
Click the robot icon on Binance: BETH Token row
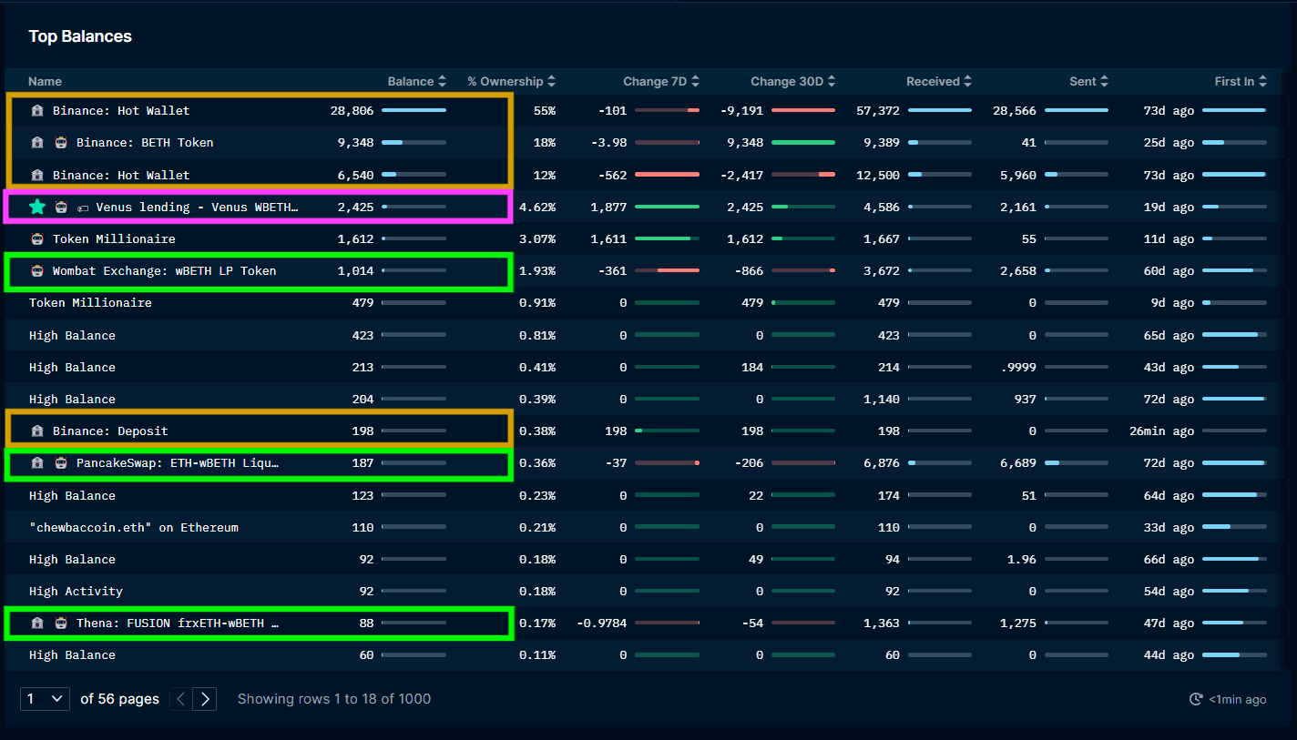[61, 143]
